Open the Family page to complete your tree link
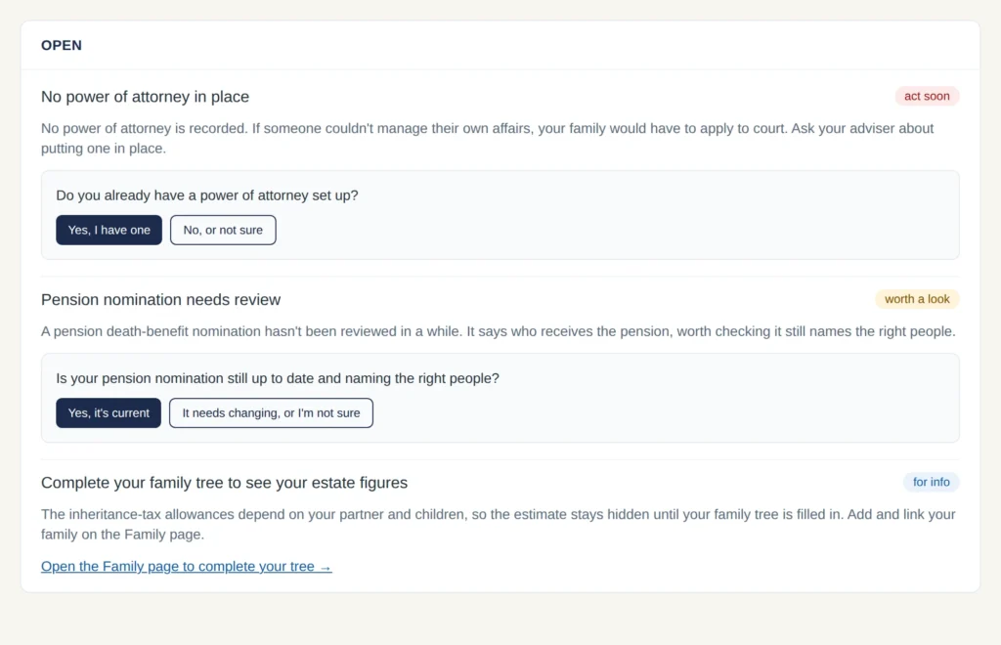 click(187, 567)
